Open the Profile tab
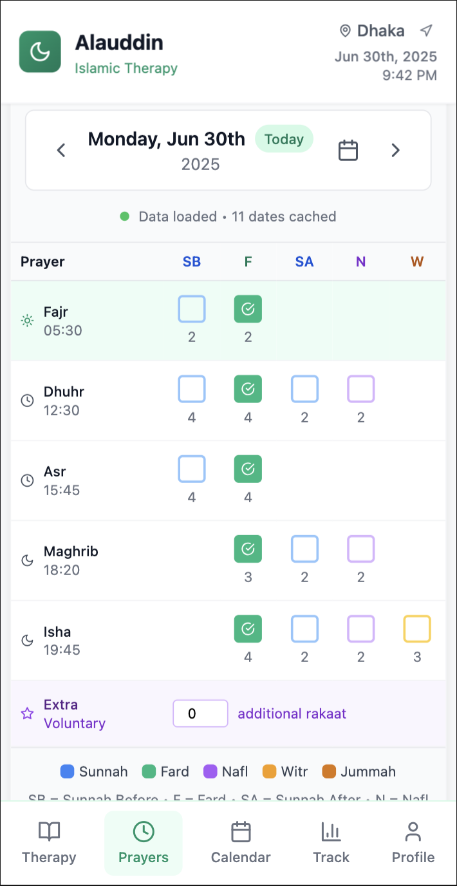457x886 pixels. coord(413,842)
